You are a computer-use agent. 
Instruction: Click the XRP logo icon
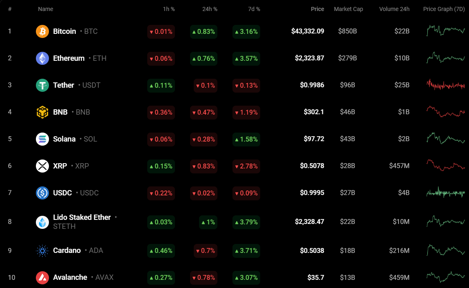42,166
